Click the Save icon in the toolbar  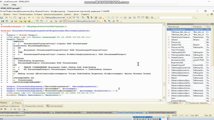coord(1,18)
